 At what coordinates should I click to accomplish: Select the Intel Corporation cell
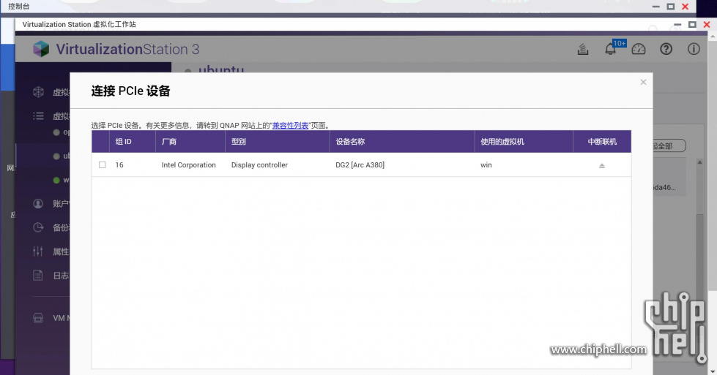[x=188, y=165]
